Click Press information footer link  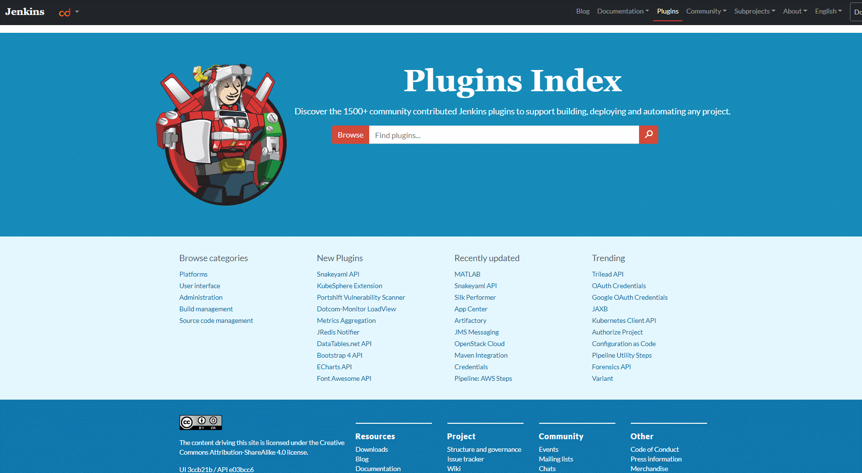tap(656, 459)
